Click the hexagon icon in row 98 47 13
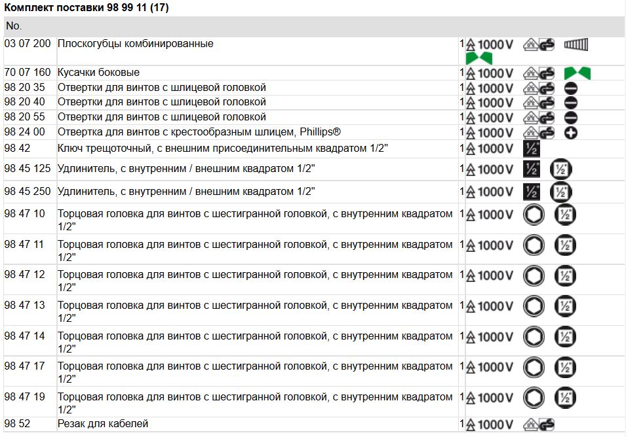Image resolution: width=626 pixels, height=437 pixels. coord(534,306)
